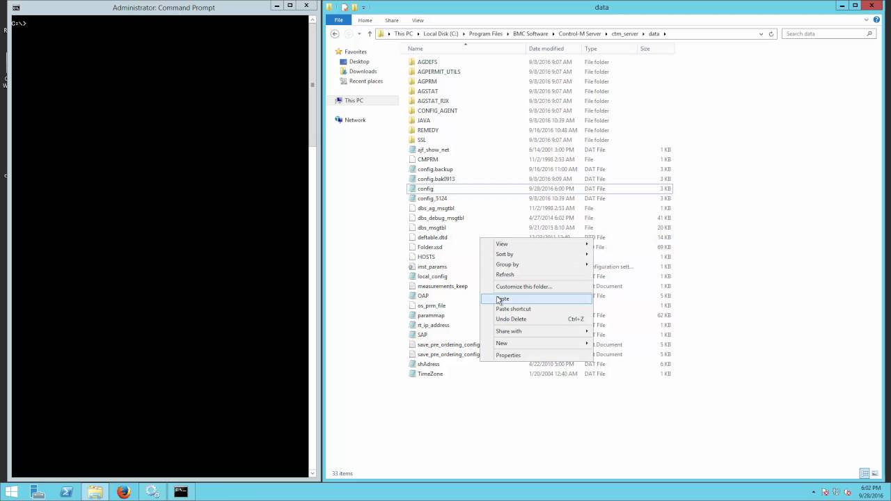This screenshot has width=891, height=501.
Task: Open the File tab in Explorer
Action: (x=338, y=20)
